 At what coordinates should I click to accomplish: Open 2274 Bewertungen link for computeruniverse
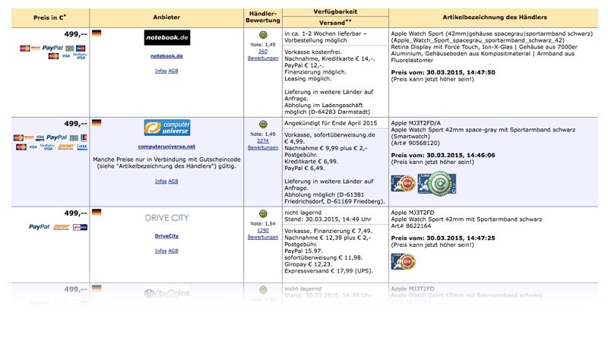(263, 144)
